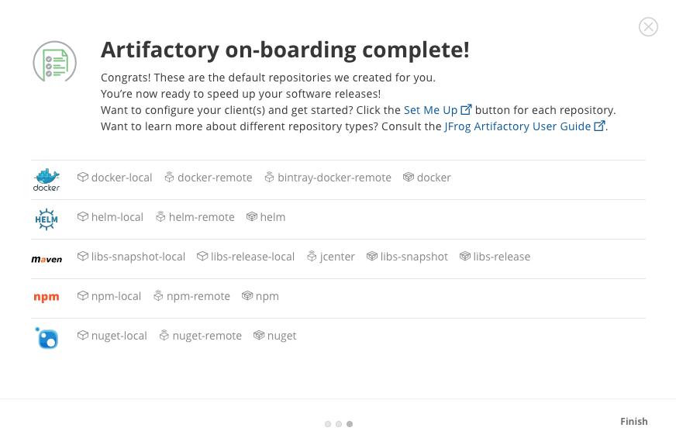Click the jcenter remote repository icon
The height and width of the screenshot is (445, 676).
click(x=312, y=257)
